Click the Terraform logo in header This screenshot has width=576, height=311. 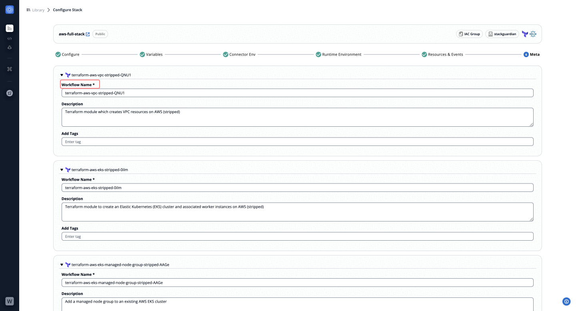(525, 34)
